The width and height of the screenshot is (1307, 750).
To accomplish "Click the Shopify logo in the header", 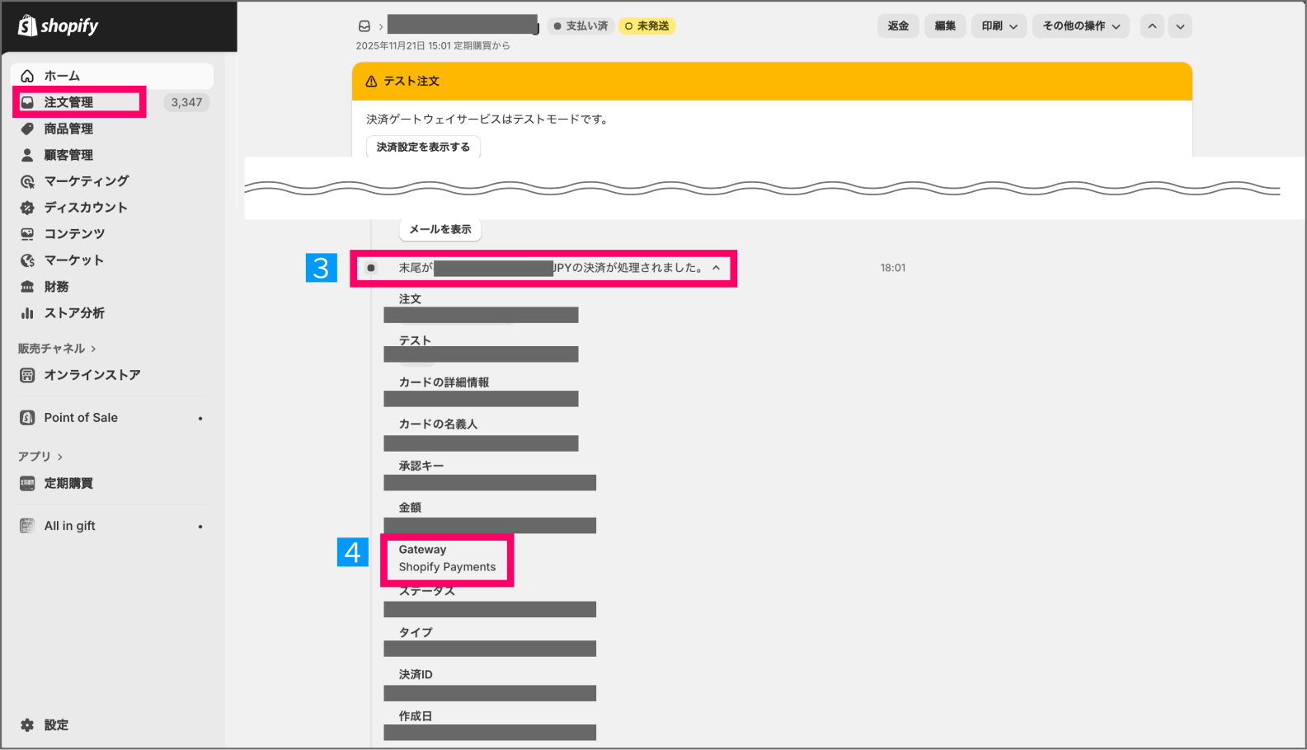I will (x=58, y=26).
